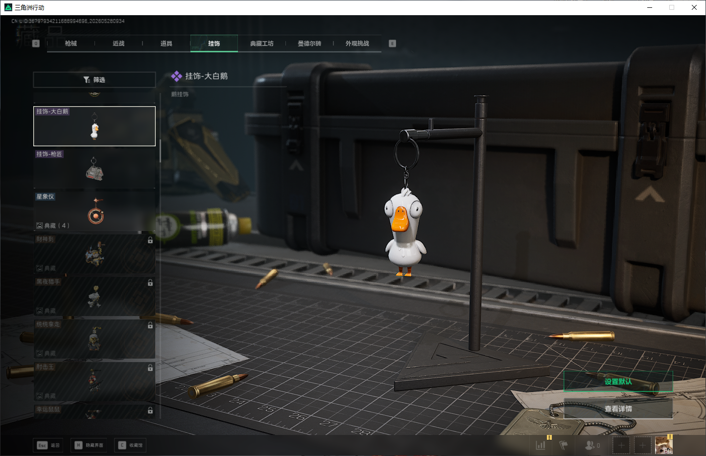Click the 设置默认 button
The image size is (706, 456).
pos(618,382)
